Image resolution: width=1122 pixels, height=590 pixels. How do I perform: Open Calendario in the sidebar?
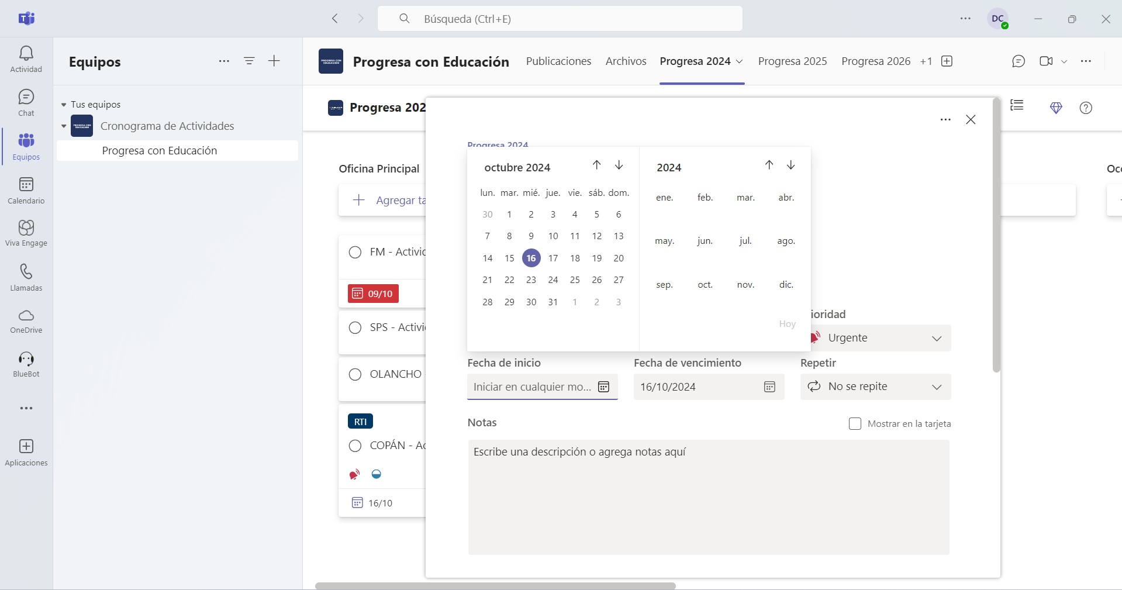(26, 191)
